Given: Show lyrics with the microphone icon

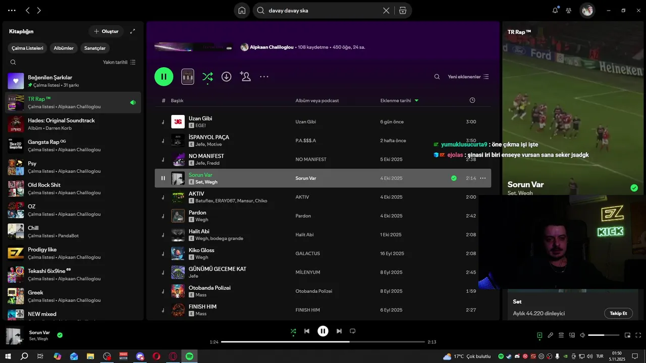Looking at the screenshot, I should (x=551, y=335).
